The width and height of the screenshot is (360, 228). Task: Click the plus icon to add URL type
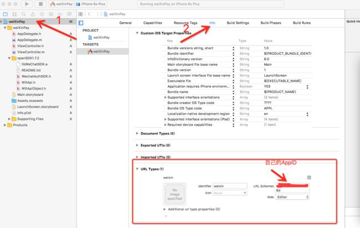click(166, 216)
